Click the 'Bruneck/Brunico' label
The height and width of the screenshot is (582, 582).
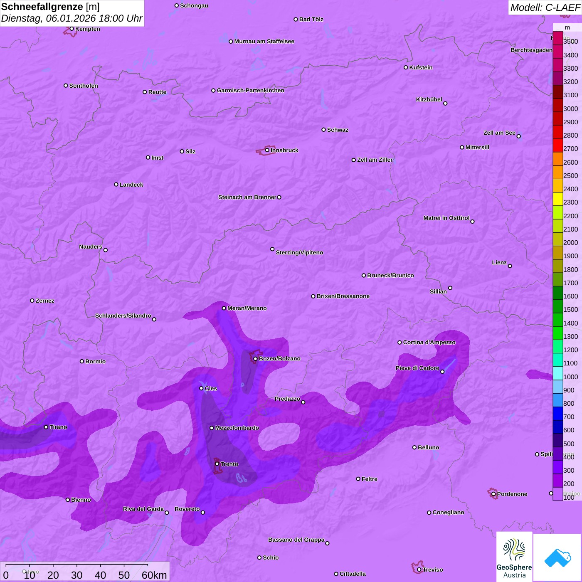click(390, 275)
